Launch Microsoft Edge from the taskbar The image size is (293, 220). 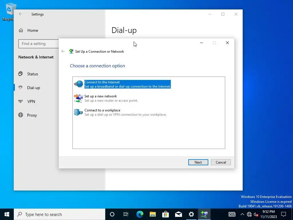coord(140,214)
